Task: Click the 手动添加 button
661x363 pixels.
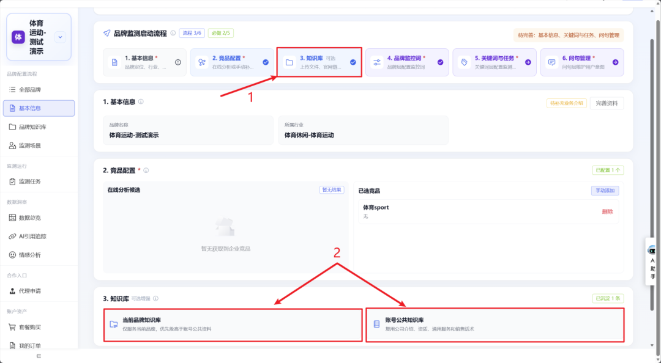Action: [x=605, y=191]
